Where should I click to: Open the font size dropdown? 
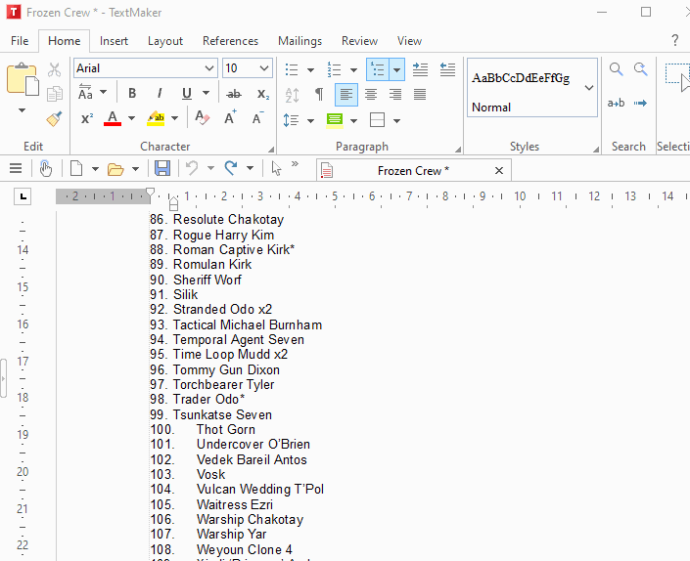coord(264,68)
